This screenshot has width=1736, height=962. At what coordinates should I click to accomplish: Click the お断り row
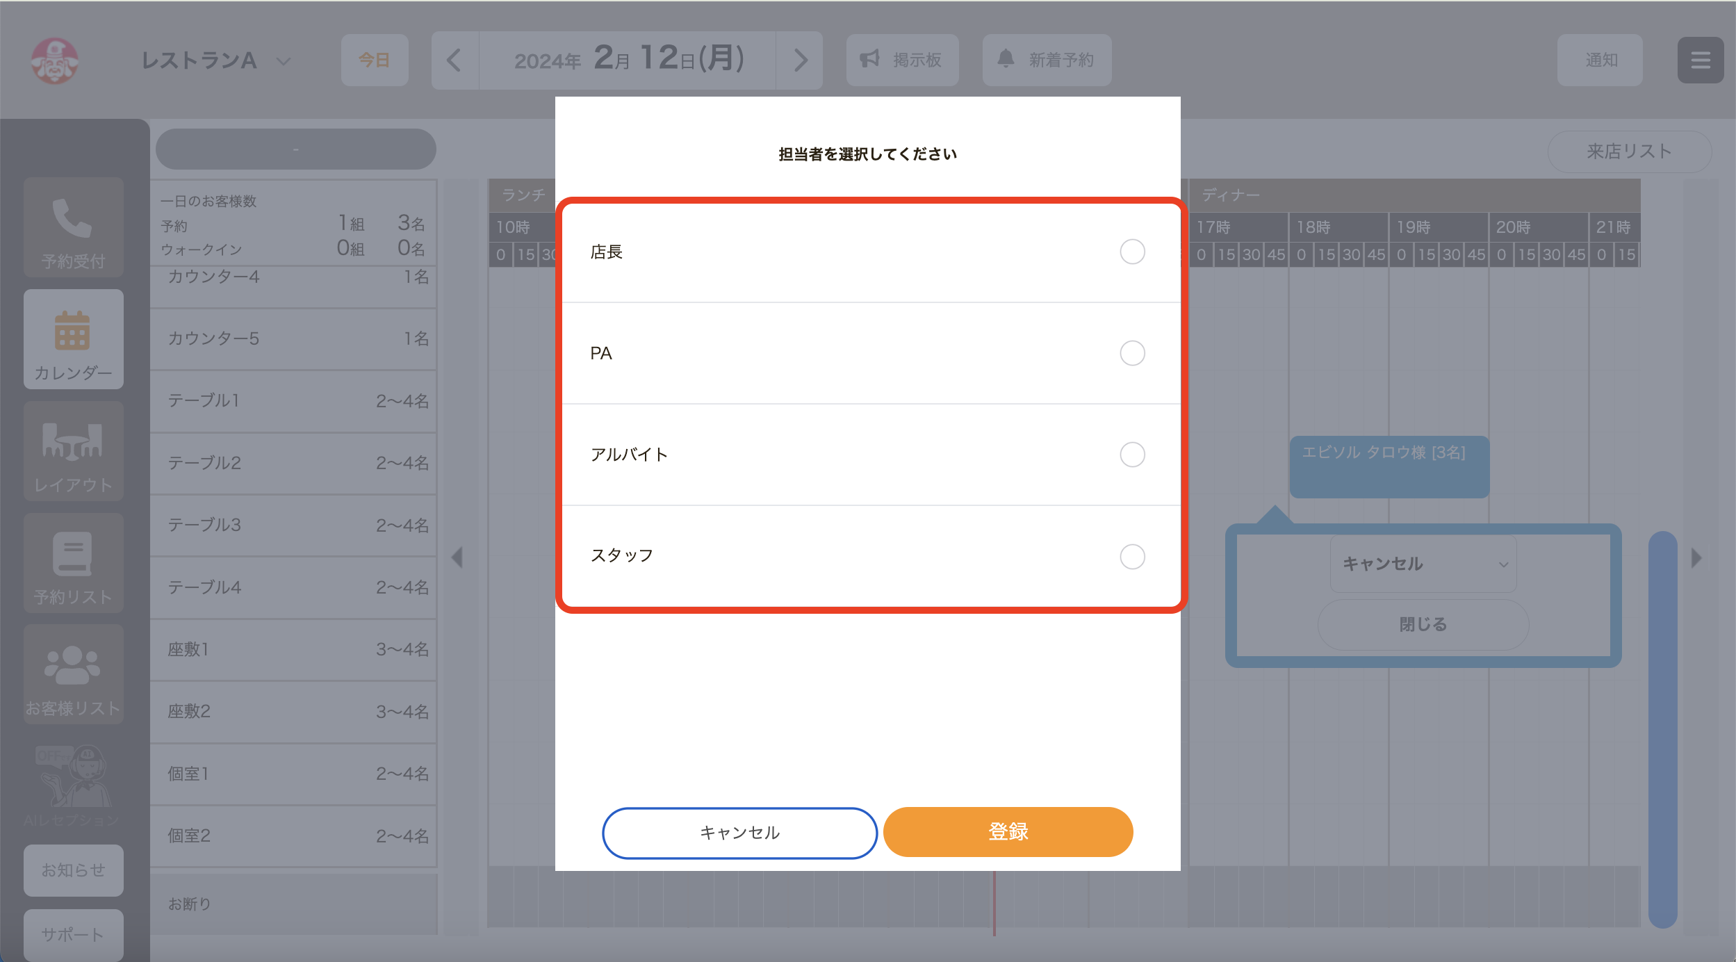294,904
